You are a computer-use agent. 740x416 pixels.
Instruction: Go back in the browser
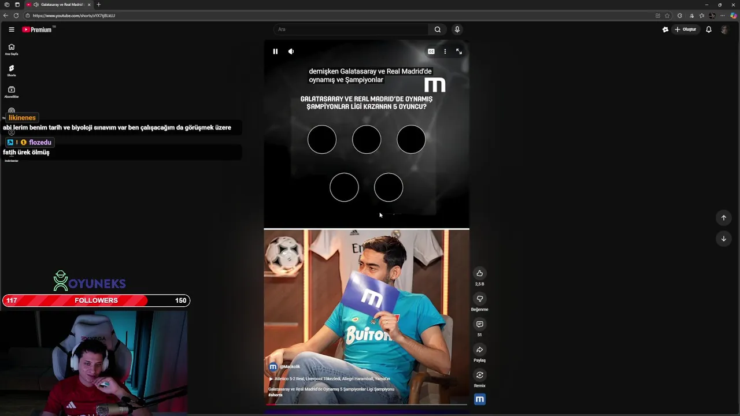[6, 16]
